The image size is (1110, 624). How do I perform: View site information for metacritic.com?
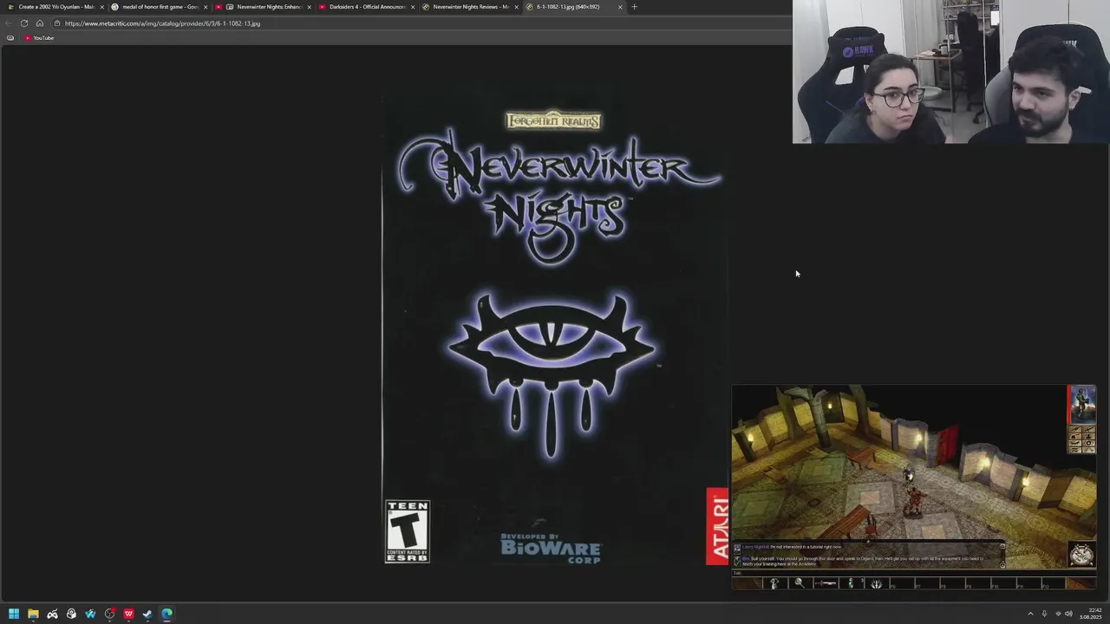click(57, 23)
